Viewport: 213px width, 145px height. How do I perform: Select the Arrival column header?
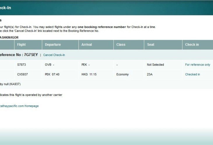(96, 45)
